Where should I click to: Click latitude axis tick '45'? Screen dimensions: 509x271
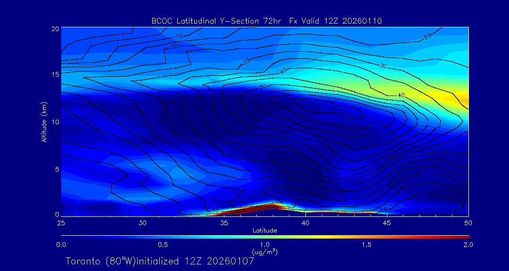click(387, 223)
